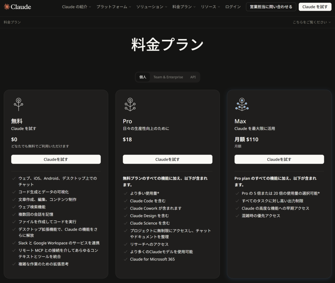The height and width of the screenshot is (283, 335).
Task: Click the 複雑な作業のための拡張思考 feature text
Action: 44,264
